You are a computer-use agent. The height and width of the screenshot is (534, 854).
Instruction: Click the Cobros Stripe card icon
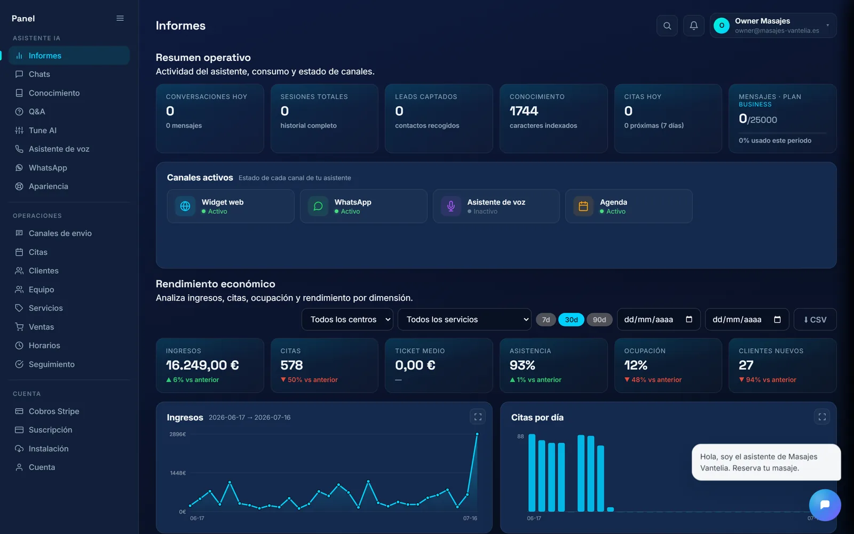tap(19, 411)
